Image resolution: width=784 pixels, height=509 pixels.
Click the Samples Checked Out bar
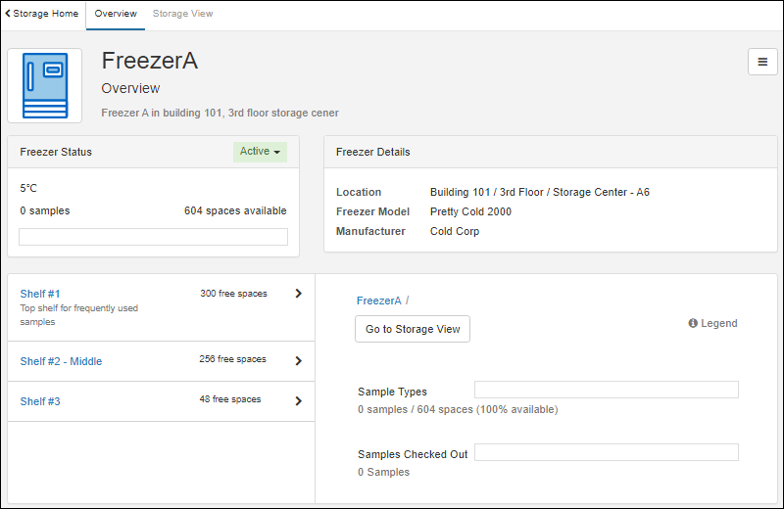tap(606, 452)
